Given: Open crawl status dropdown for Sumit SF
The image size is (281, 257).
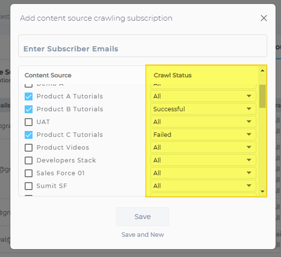Looking at the screenshot, I should pos(203,186).
